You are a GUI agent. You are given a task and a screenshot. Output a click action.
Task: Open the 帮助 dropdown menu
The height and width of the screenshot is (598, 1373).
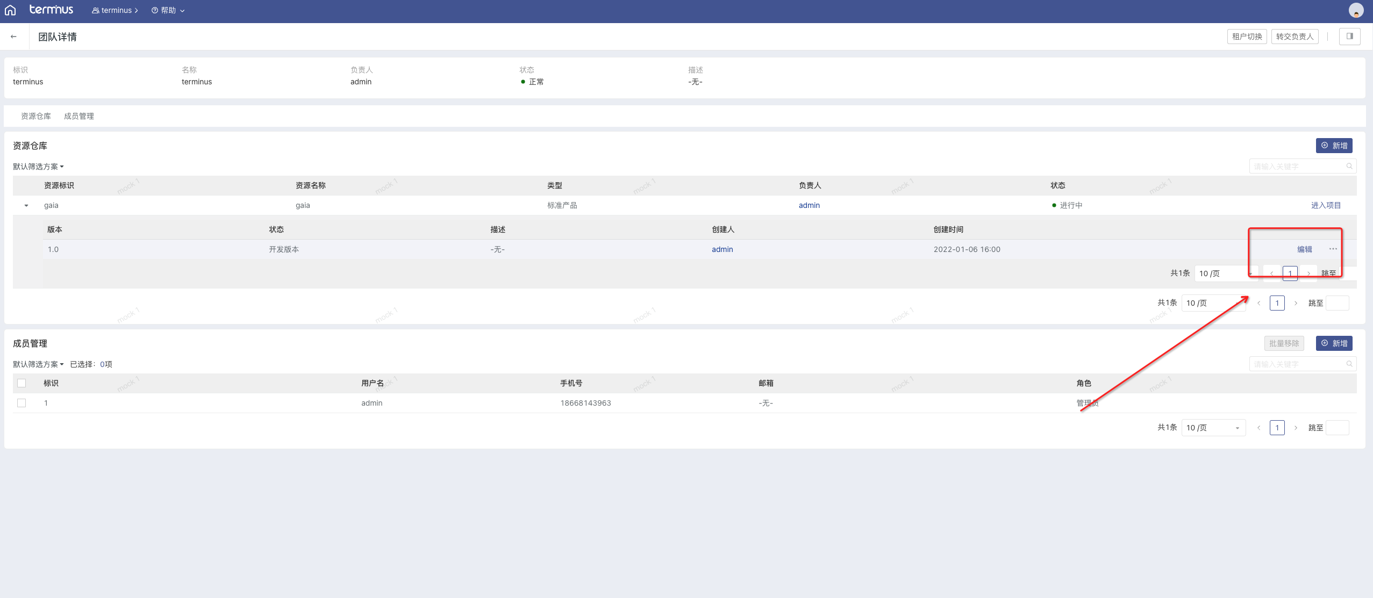click(168, 10)
